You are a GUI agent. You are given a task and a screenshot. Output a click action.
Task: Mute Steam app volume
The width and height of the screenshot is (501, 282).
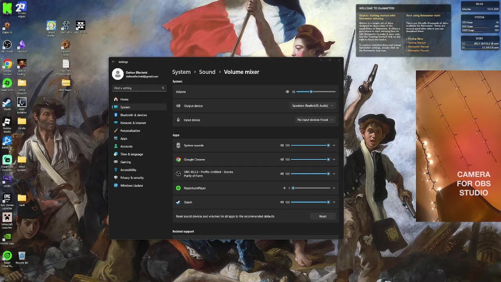[x=281, y=202]
